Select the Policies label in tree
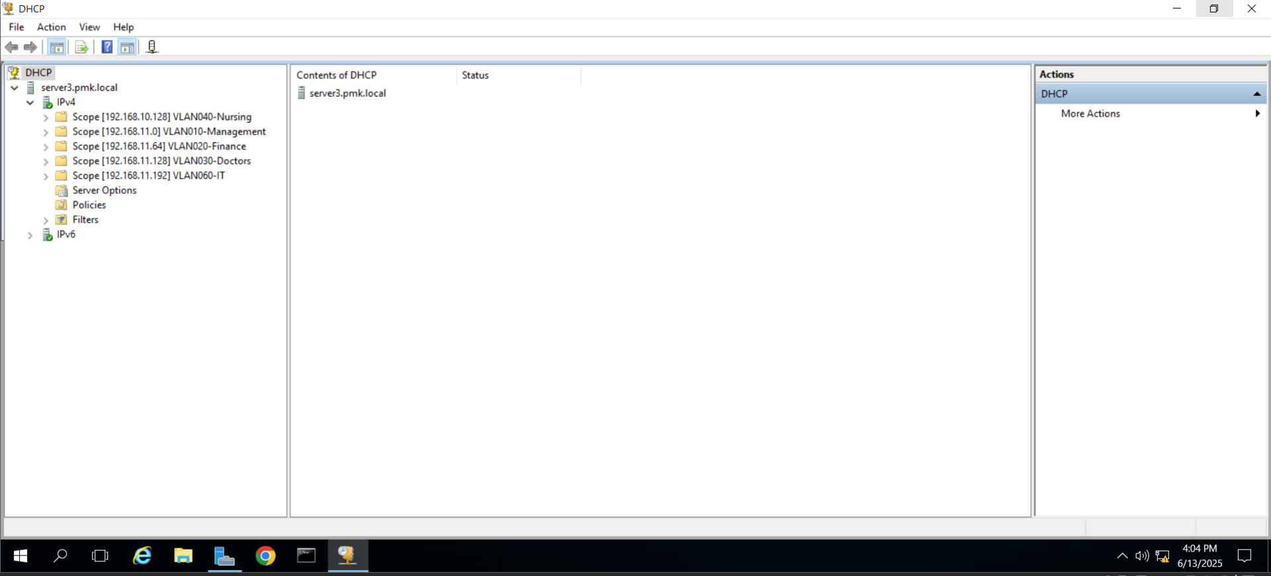 [x=89, y=205]
